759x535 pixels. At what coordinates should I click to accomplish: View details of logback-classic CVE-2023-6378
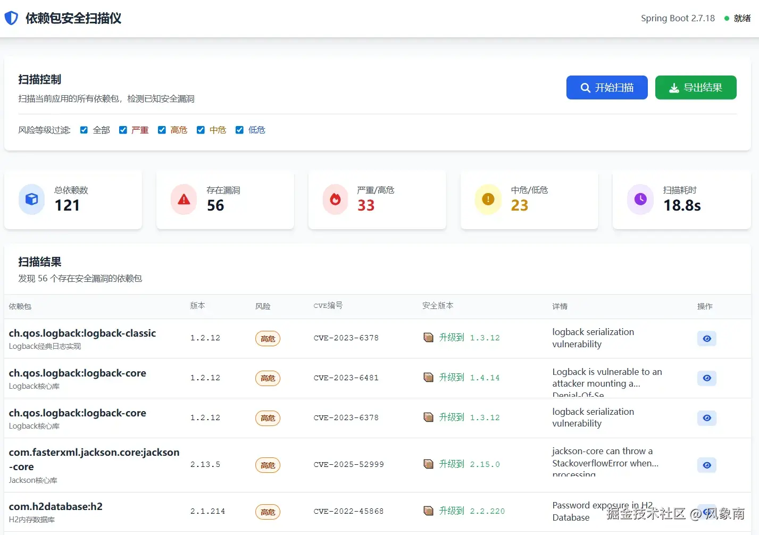(x=707, y=339)
